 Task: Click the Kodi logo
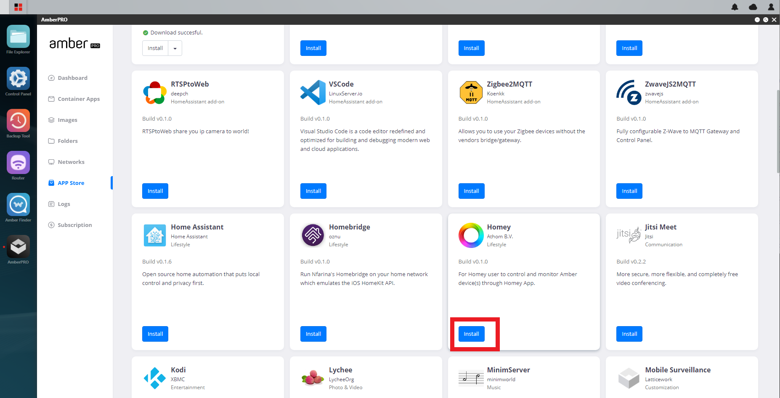(154, 378)
